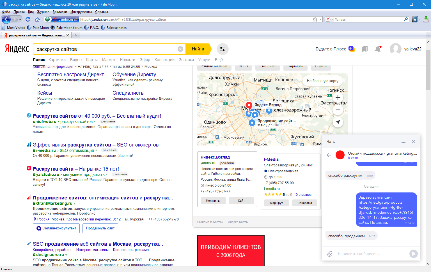Attach a file with the paperclip icon
This screenshot has width=431, height=272.
pyautogui.click(x=330, y=254)
